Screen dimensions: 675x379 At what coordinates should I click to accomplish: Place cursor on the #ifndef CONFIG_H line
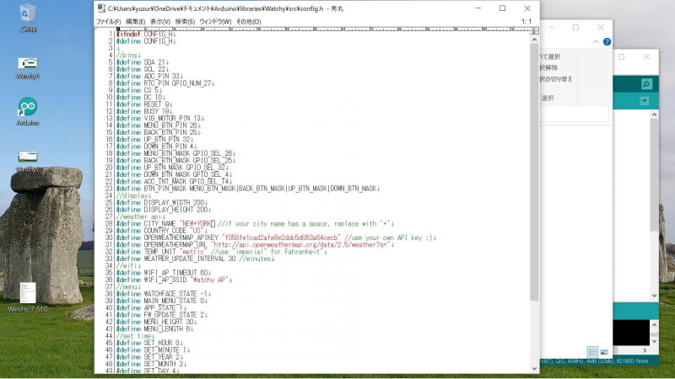tap(146, 34)
